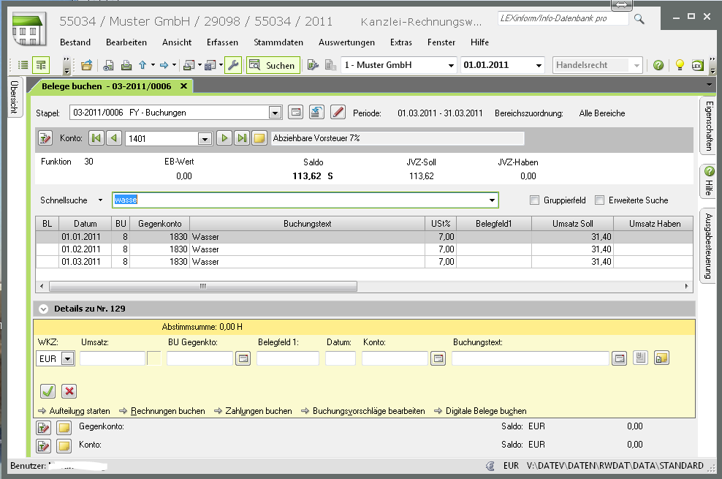
Task: Click yellow note icon next to Buchungstext
Action: (661, 358)
